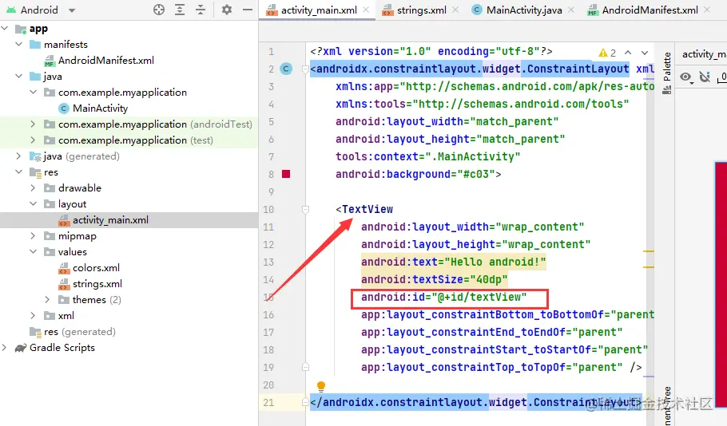Click the closing ConstraintLayout tag on line 21
The height and width of the screenshot is (426, 727).
pyautogui.click(x=475, y=402)
